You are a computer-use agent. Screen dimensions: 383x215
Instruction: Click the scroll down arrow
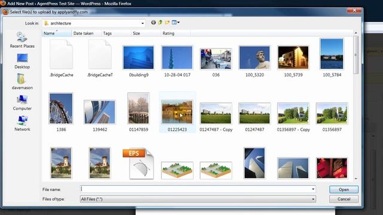(355, 179)
